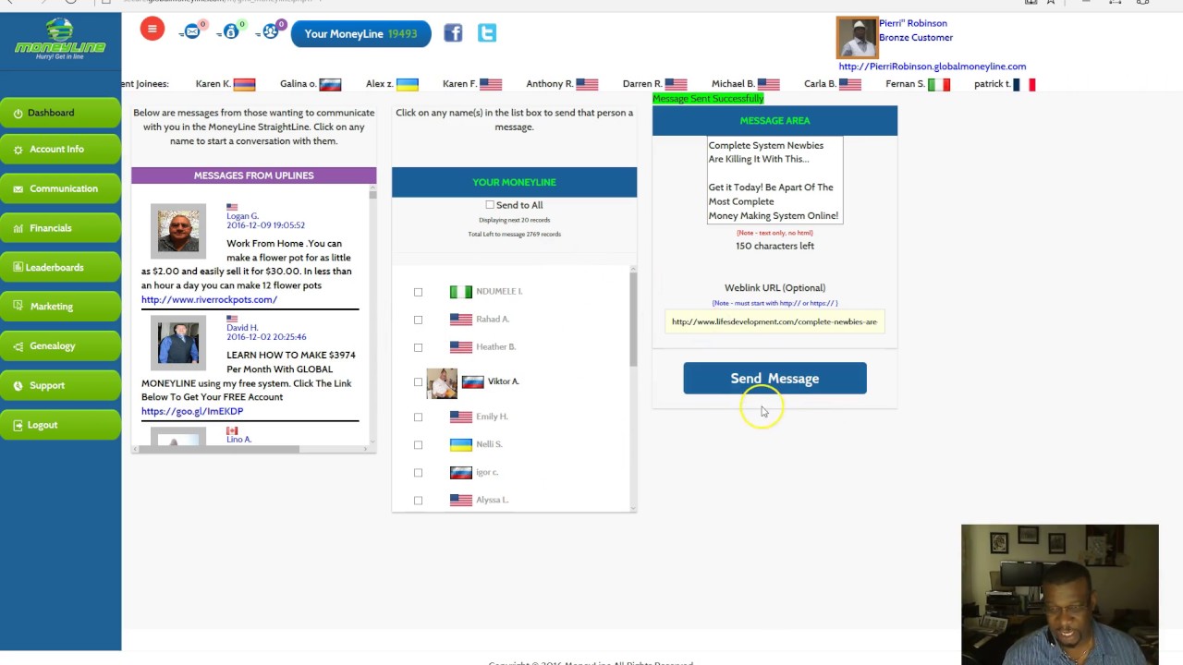Image resolution: width=1183 pixels, height=665 pixels.
Task: Click the Russian flag next to igor c.
Action: click(460, 473)
